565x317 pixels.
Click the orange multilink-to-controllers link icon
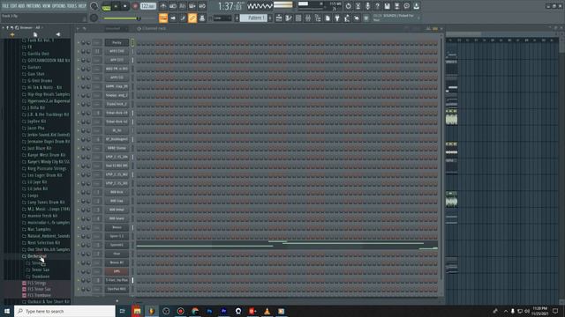192,18
